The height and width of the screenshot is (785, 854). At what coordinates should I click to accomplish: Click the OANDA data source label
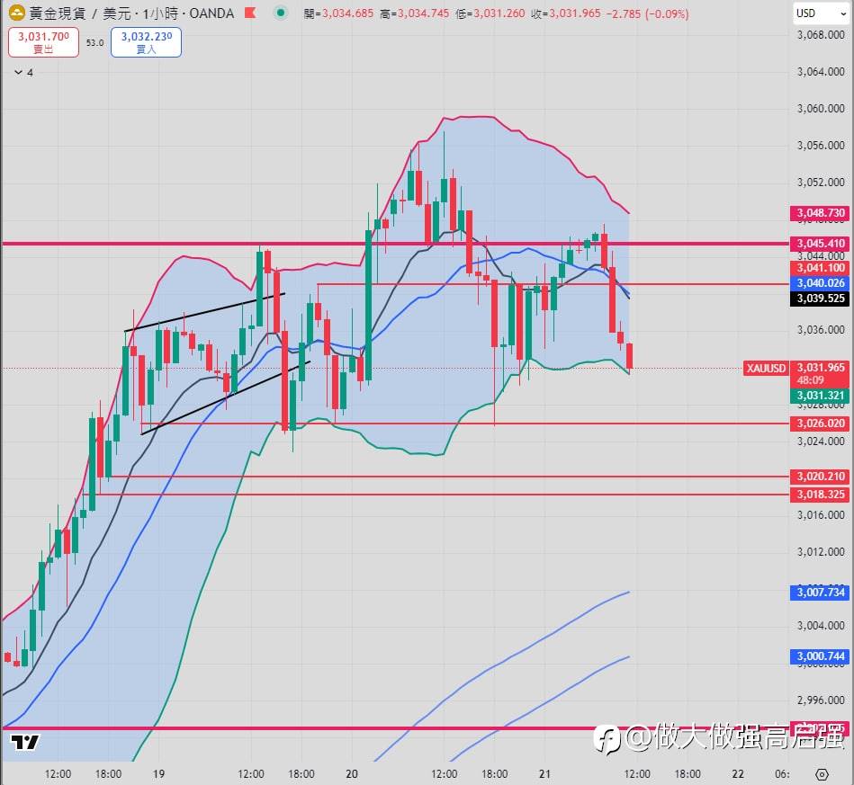click(x=211, y=13)
